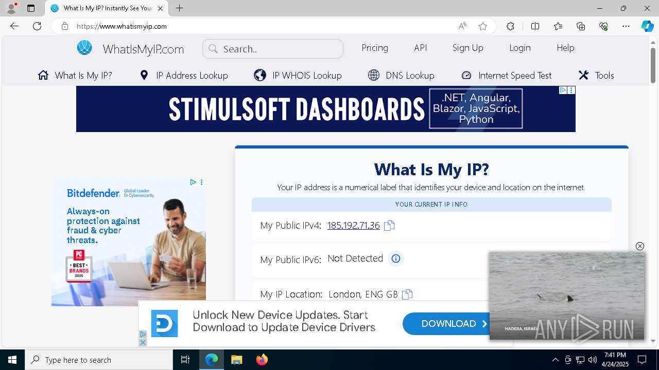The image size is (659, 370).
Task: Open the tab actions menu icon
Action: tap(31, 8)
